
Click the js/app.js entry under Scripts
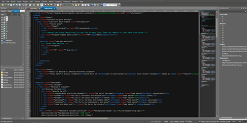click(225, 54)
